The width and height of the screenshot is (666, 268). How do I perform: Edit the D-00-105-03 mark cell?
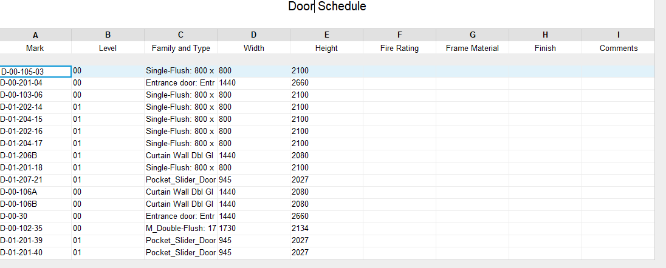(35, 72)
